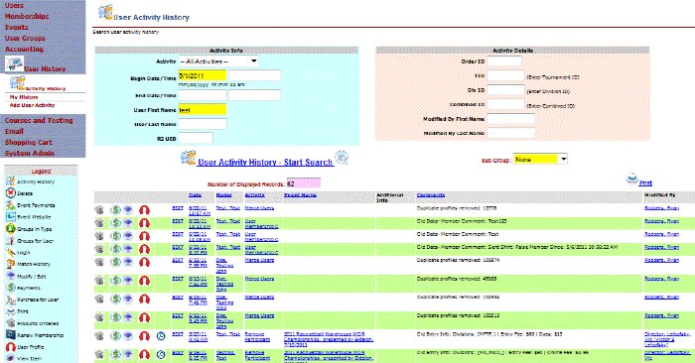The image size is (695, 363).
Task: Open products ordered icon in 12778 row
Action: (99, 210)
